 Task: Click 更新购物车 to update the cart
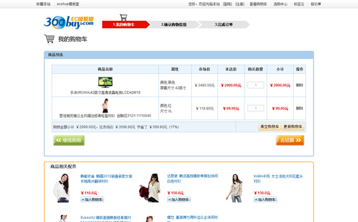pyautogui.click(x=293, y=127)
